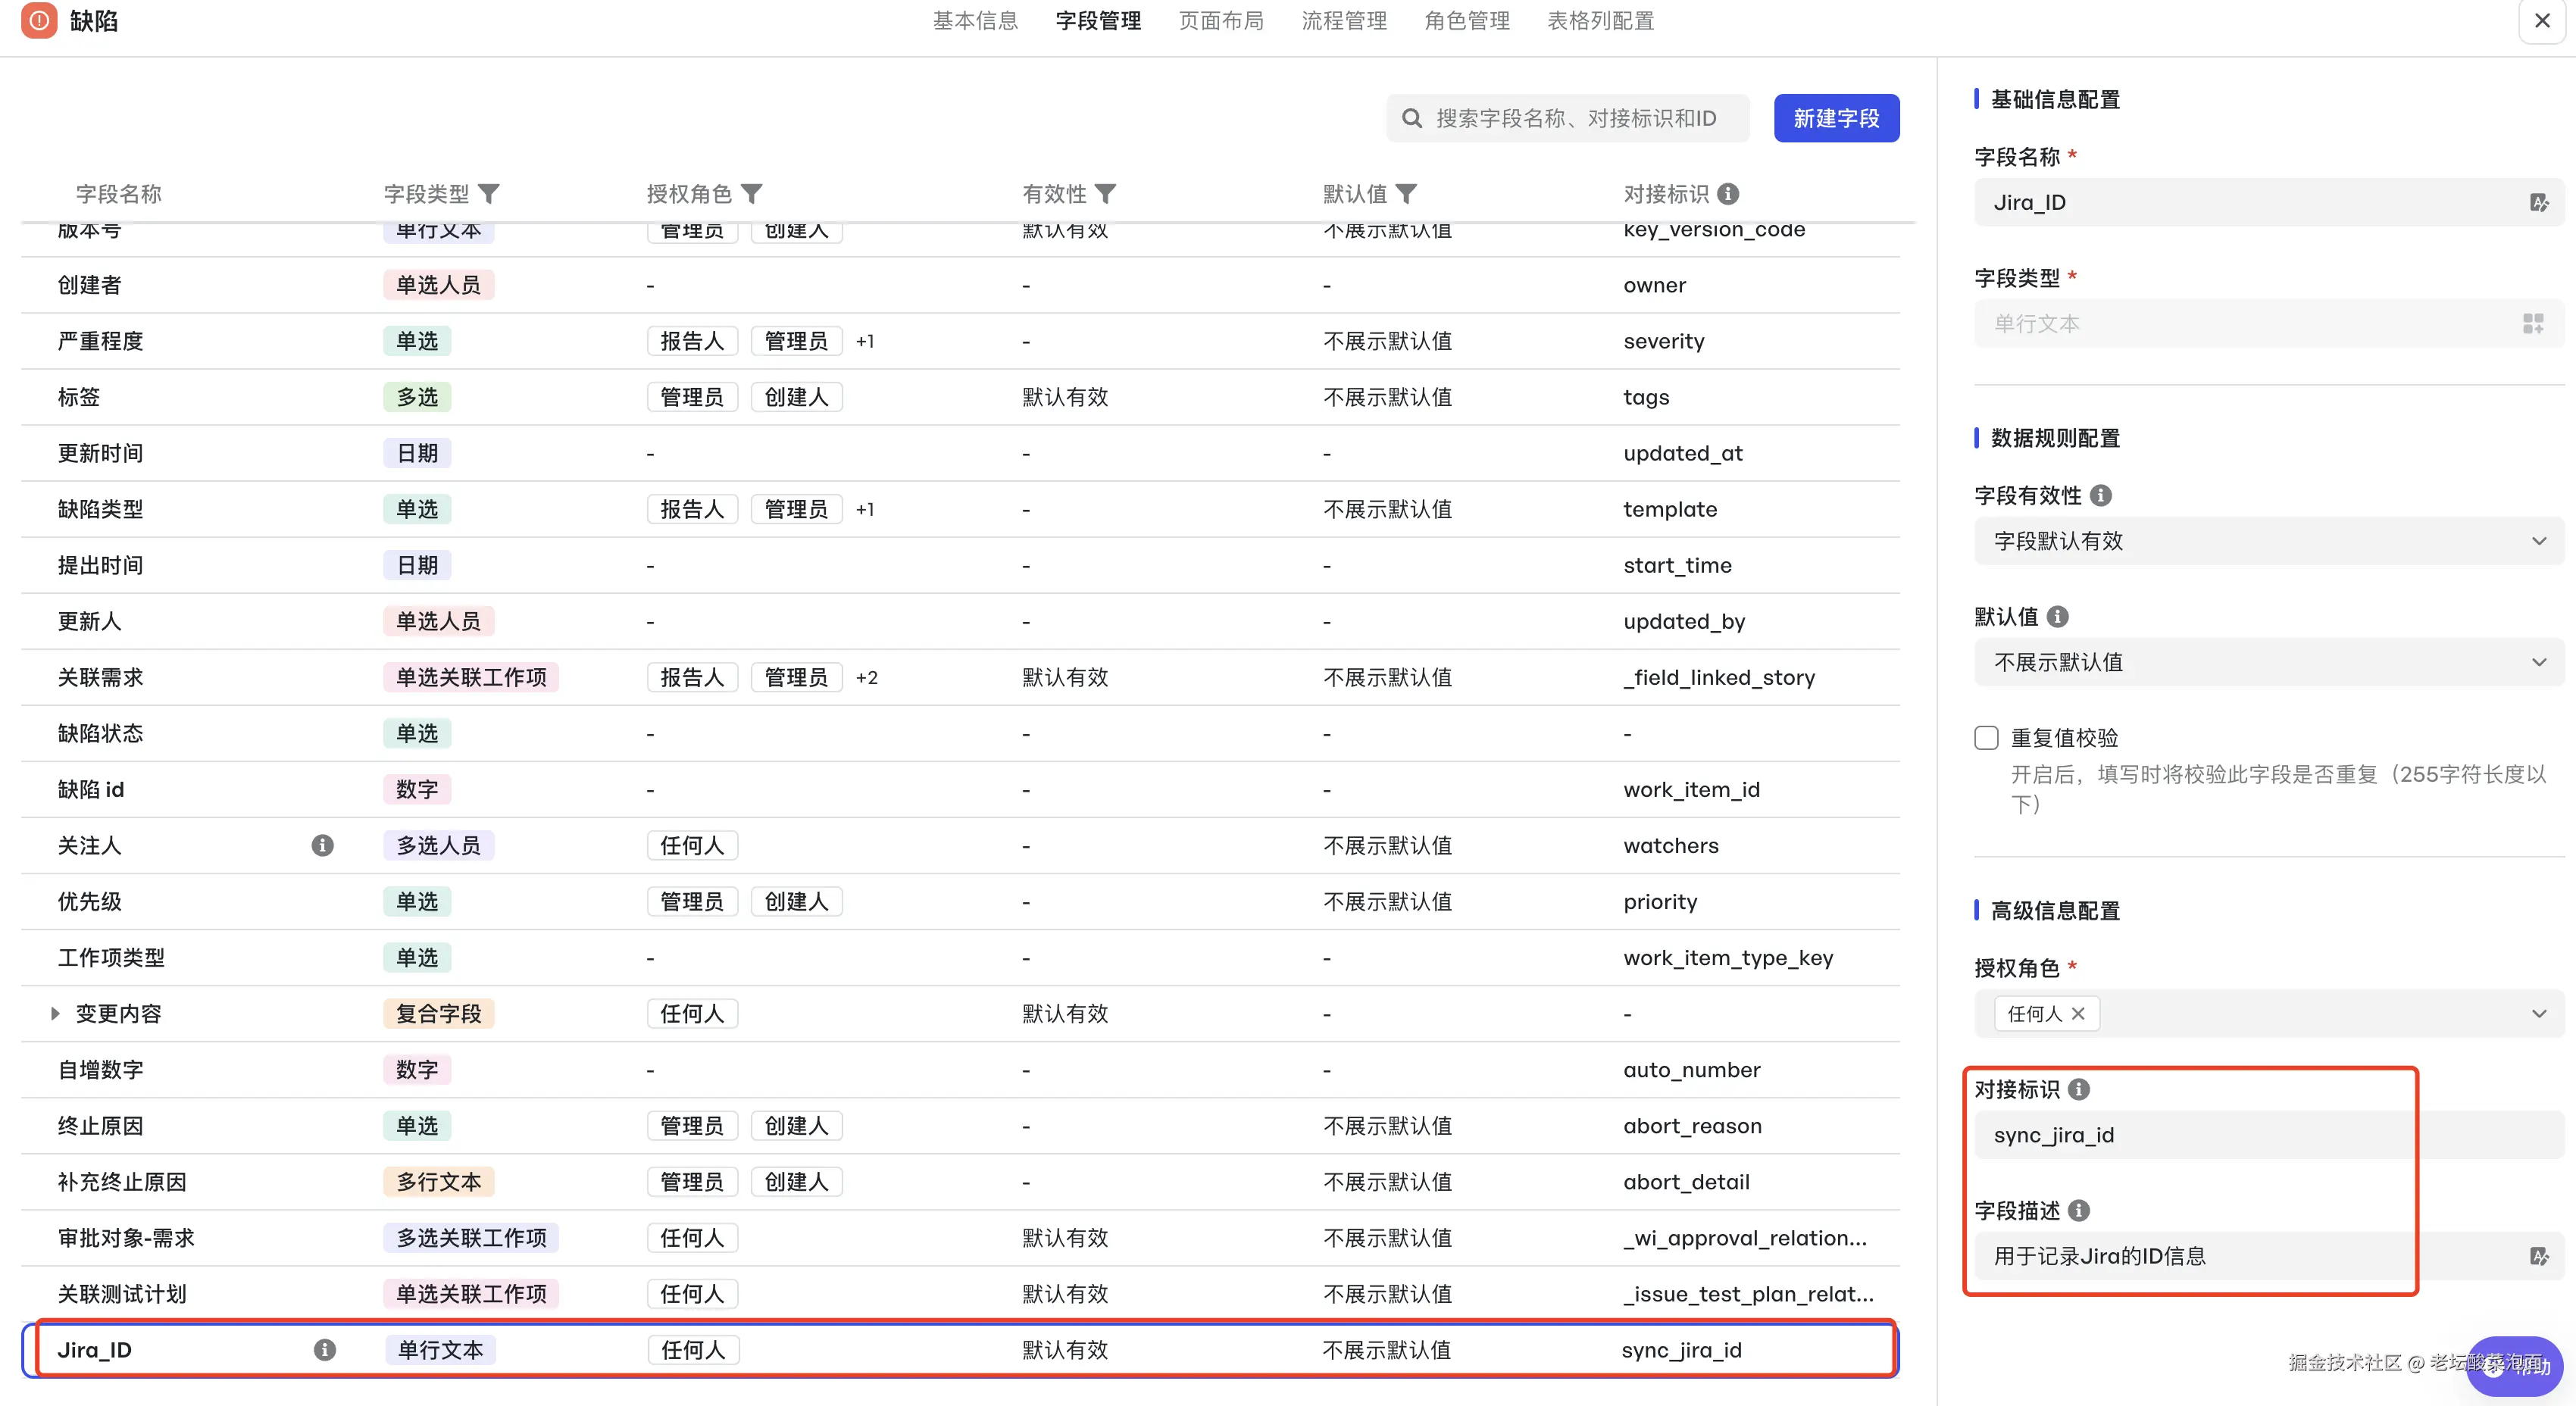The image size is (2576, 1406).
Task: Click the 新建字段 button
Action: [x=1836, y=119]
